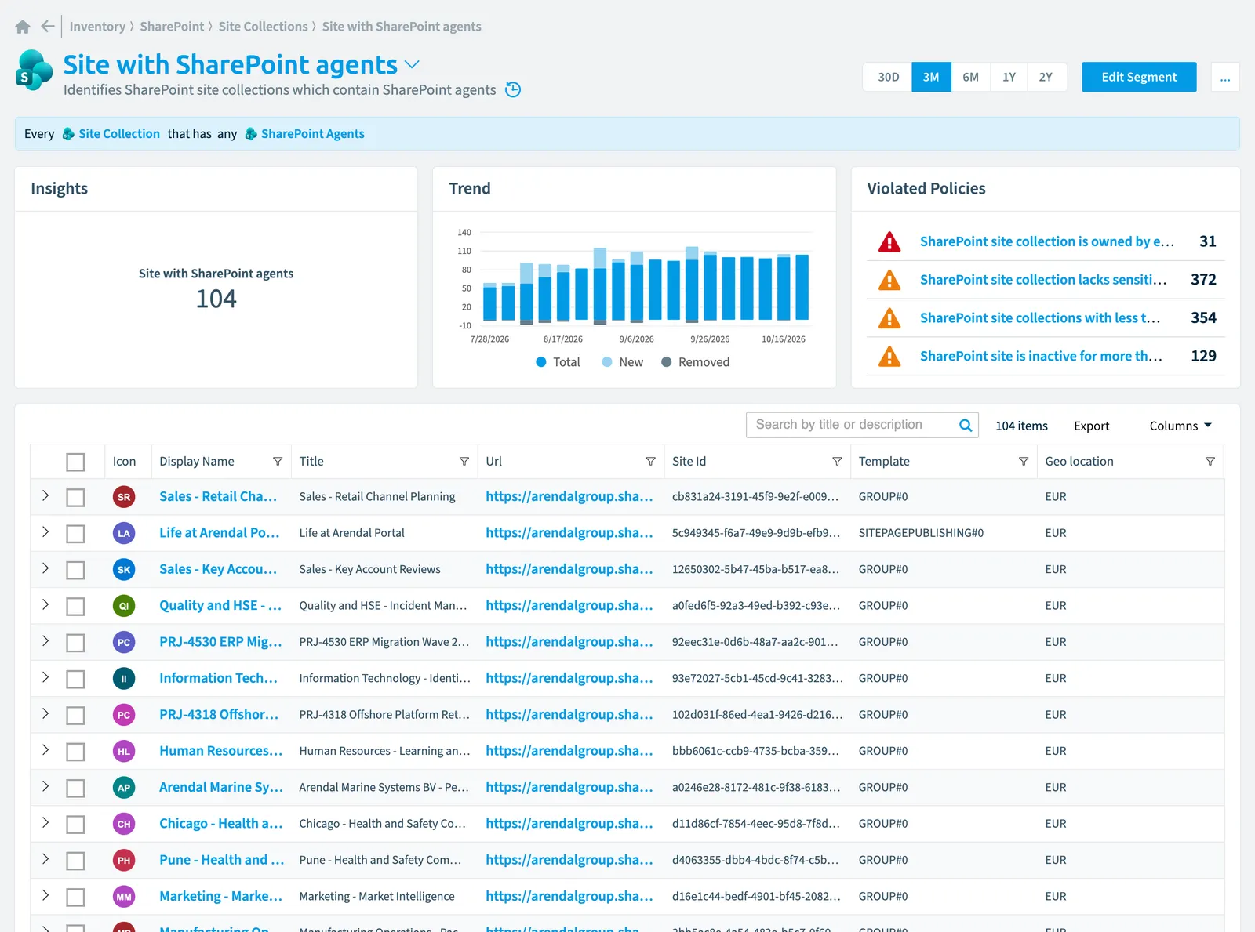The height and width of the screenshot is (932, 1255).
Task: Click the Edit Segment button
Action: pyautogui.click(x=1139, y=77)
